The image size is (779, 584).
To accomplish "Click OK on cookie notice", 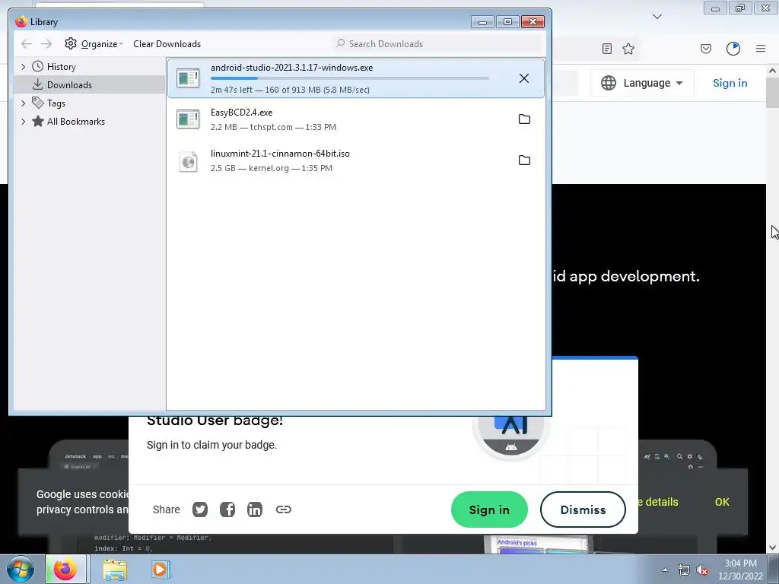I will pyautogui.click(x=722, y=502).
